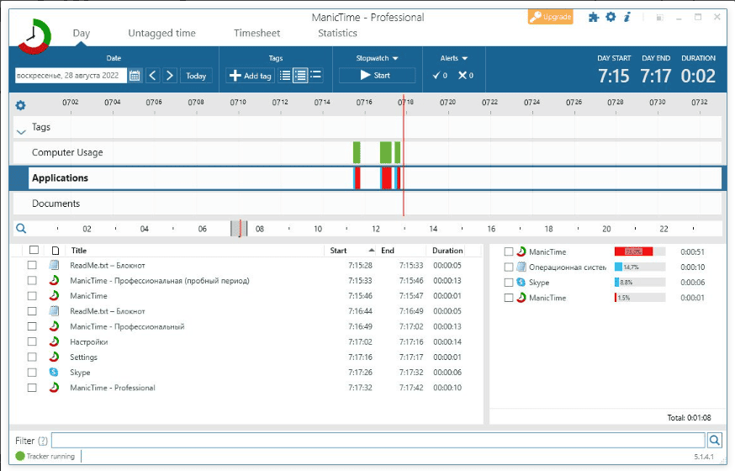Sort by the Duration column header
Image resolution: width=735 pixels, height=471 pixels.
point(447,251)
